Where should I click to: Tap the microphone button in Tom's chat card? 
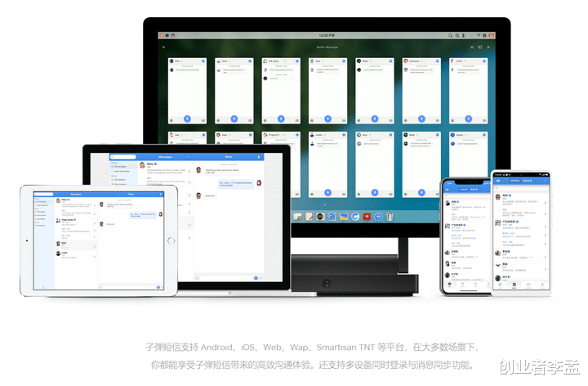coord(187,119)
